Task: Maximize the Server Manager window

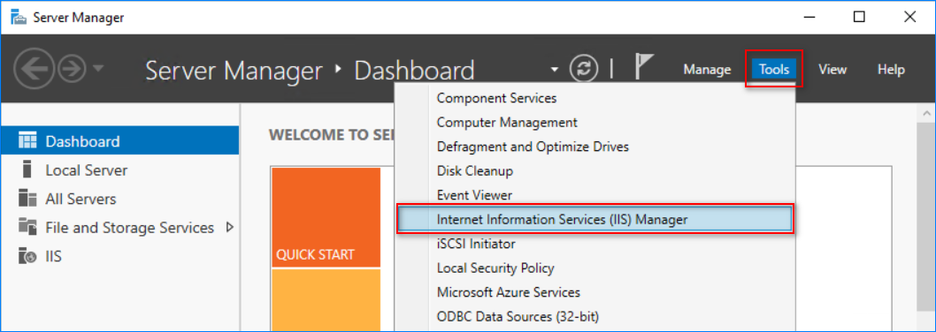Action: point(859,17)
